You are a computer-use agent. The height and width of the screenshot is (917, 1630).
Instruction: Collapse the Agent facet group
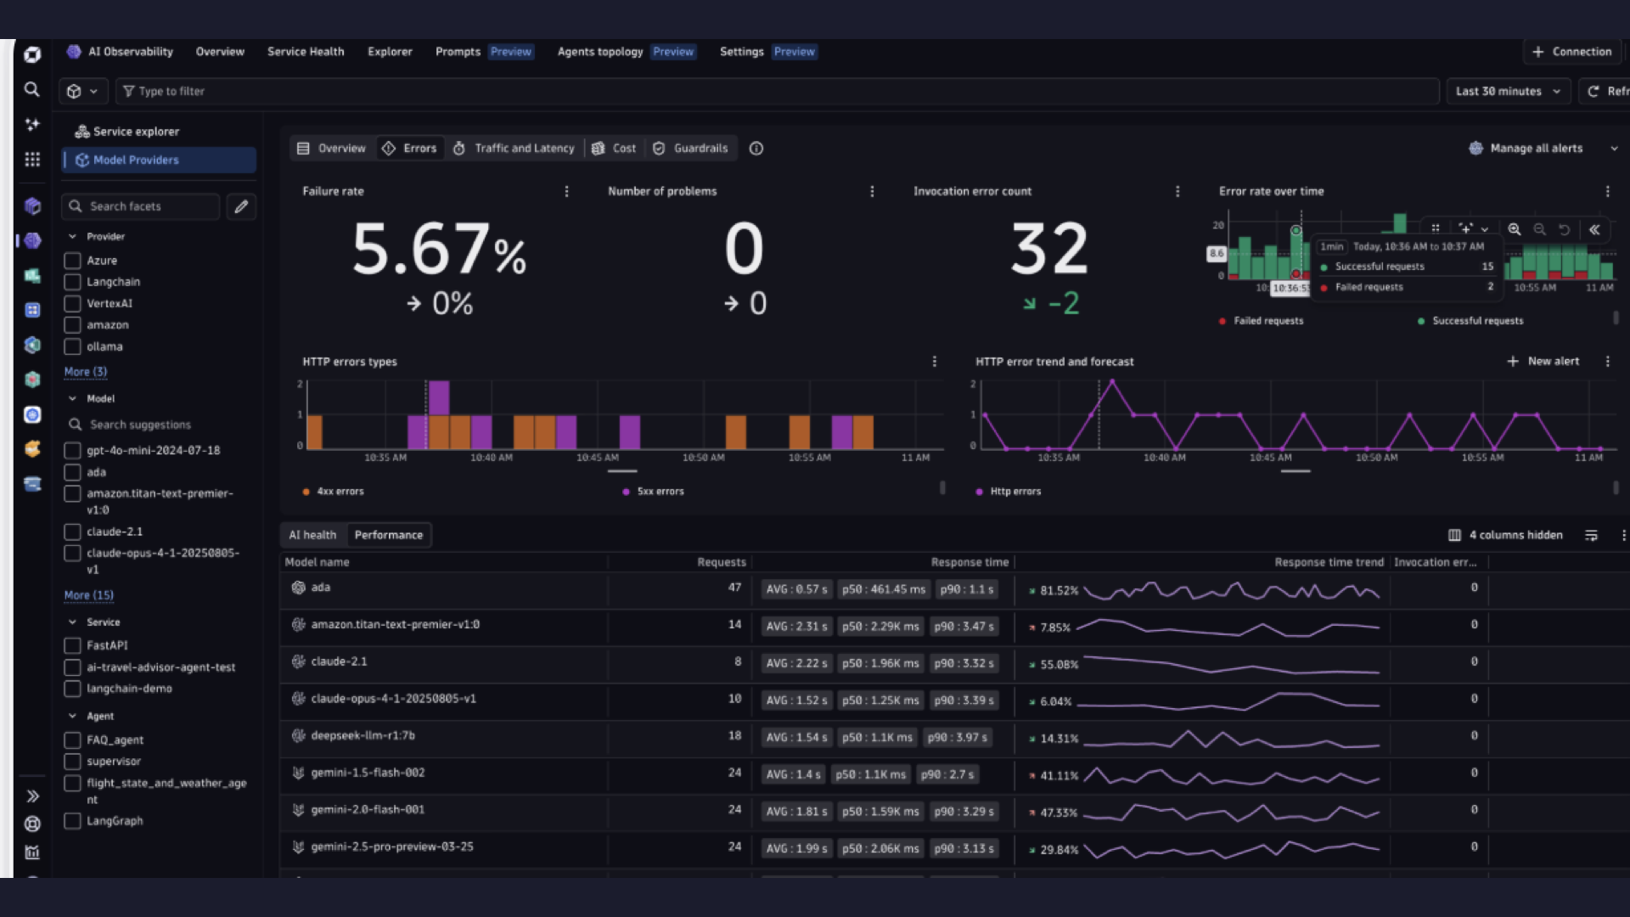(x=72, y=717)
